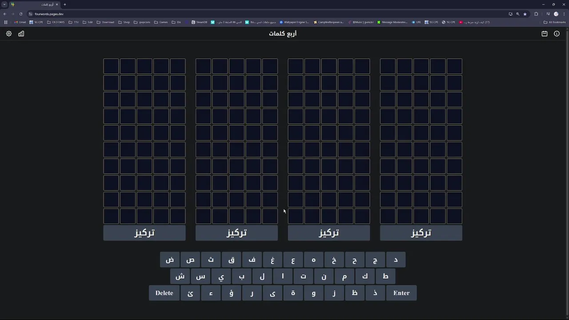Reload the page with refresh icon
569x320 pixels.
tap(20, 14)
